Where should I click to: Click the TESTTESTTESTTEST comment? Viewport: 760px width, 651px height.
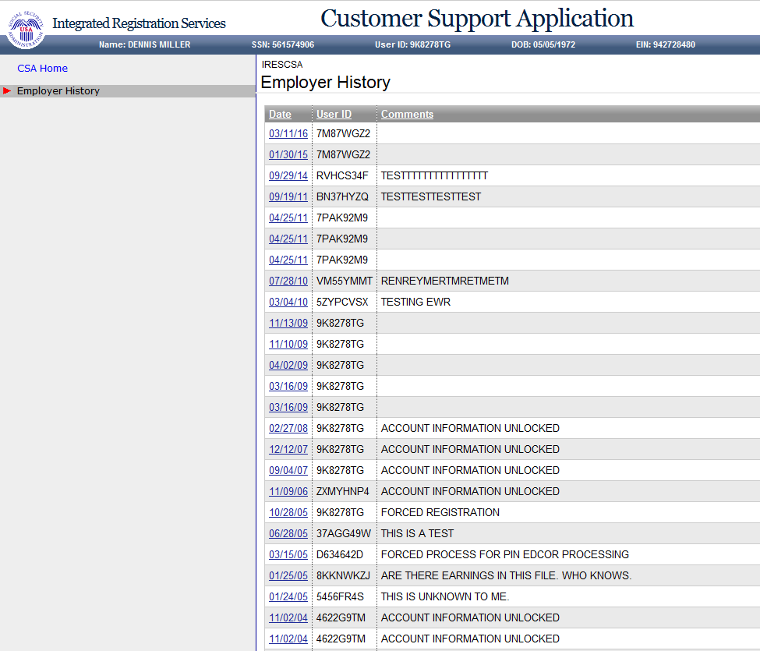431,196
